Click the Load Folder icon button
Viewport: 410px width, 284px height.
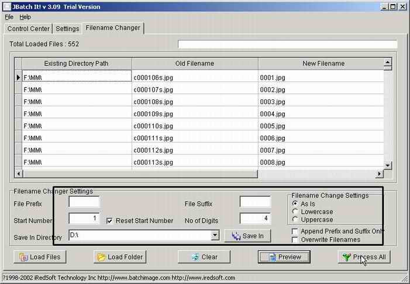click(x=101, y=257)
